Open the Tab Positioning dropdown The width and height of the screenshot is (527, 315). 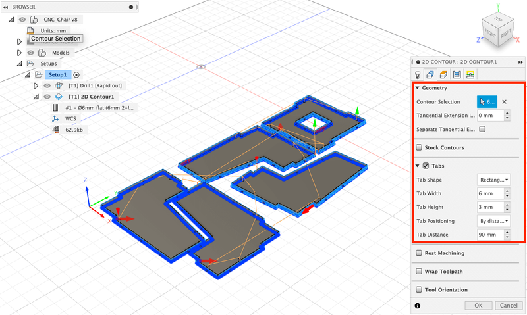point(493,221)
